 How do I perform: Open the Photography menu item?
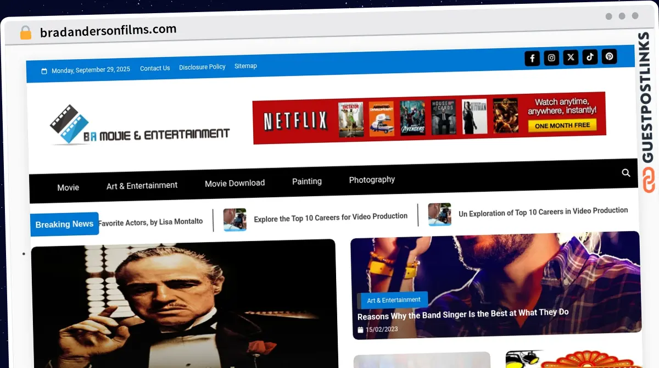coord(372,180)
